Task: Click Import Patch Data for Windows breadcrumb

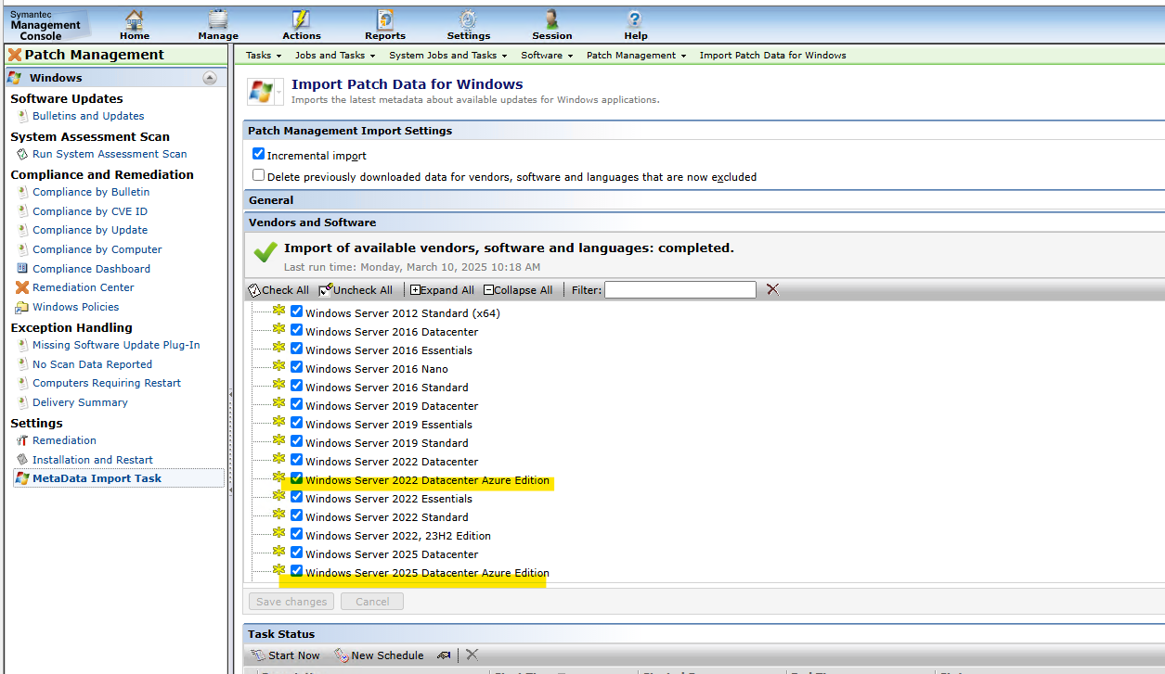Action: 772,56
